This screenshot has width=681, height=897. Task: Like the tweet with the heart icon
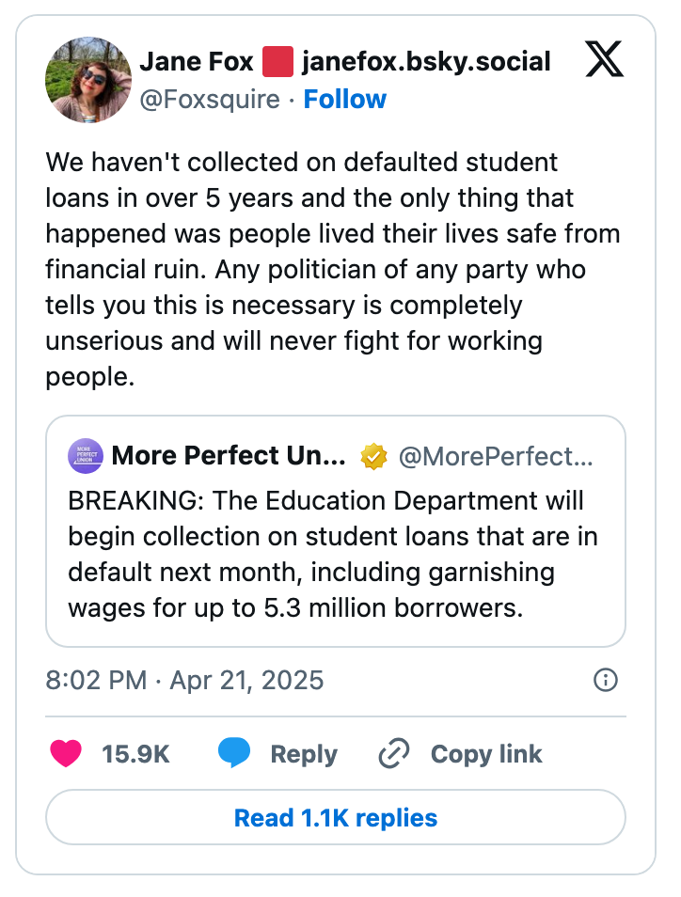pos(66,753)
